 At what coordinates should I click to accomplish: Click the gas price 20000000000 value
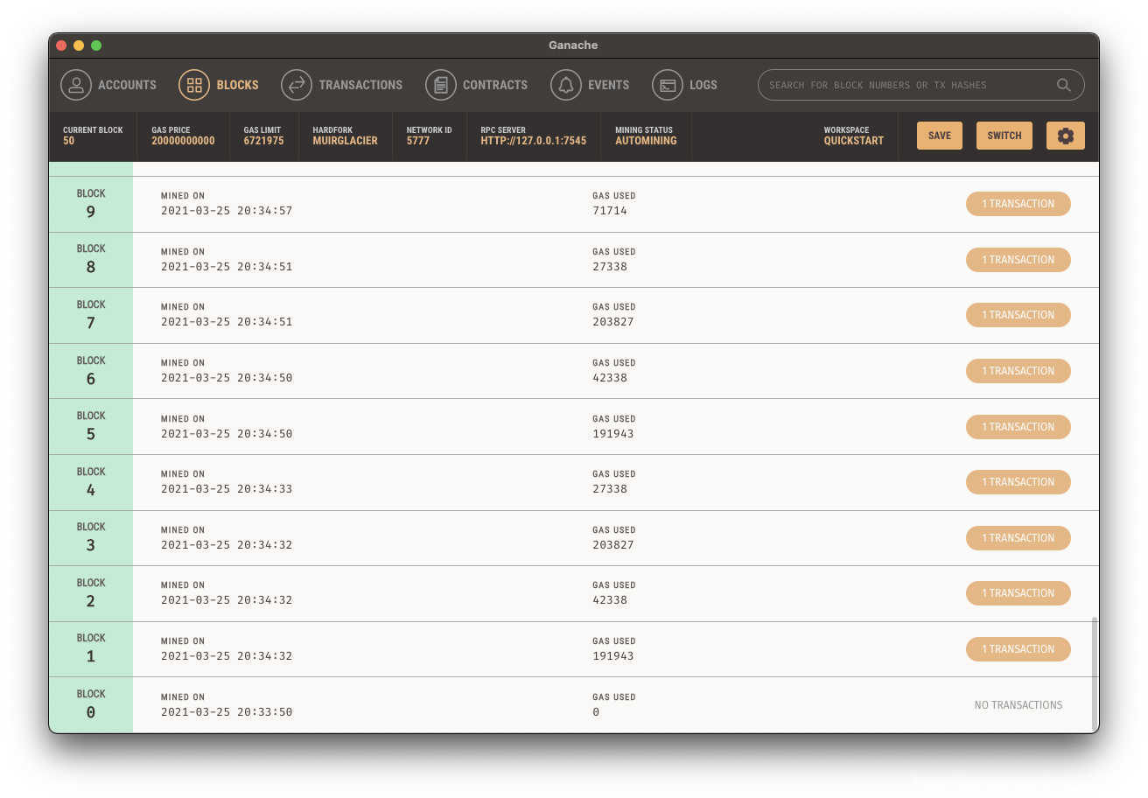point(183,141)
